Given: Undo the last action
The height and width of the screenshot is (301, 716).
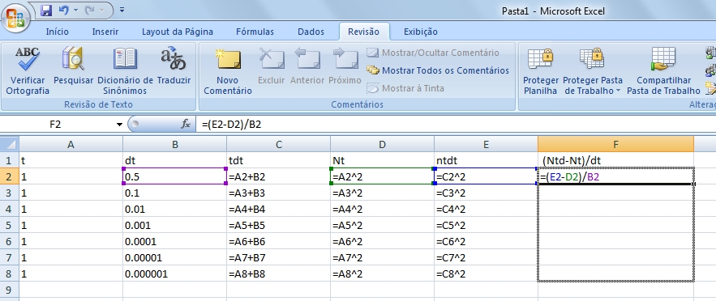Looking at the screenshot, I should click(64, 10).
